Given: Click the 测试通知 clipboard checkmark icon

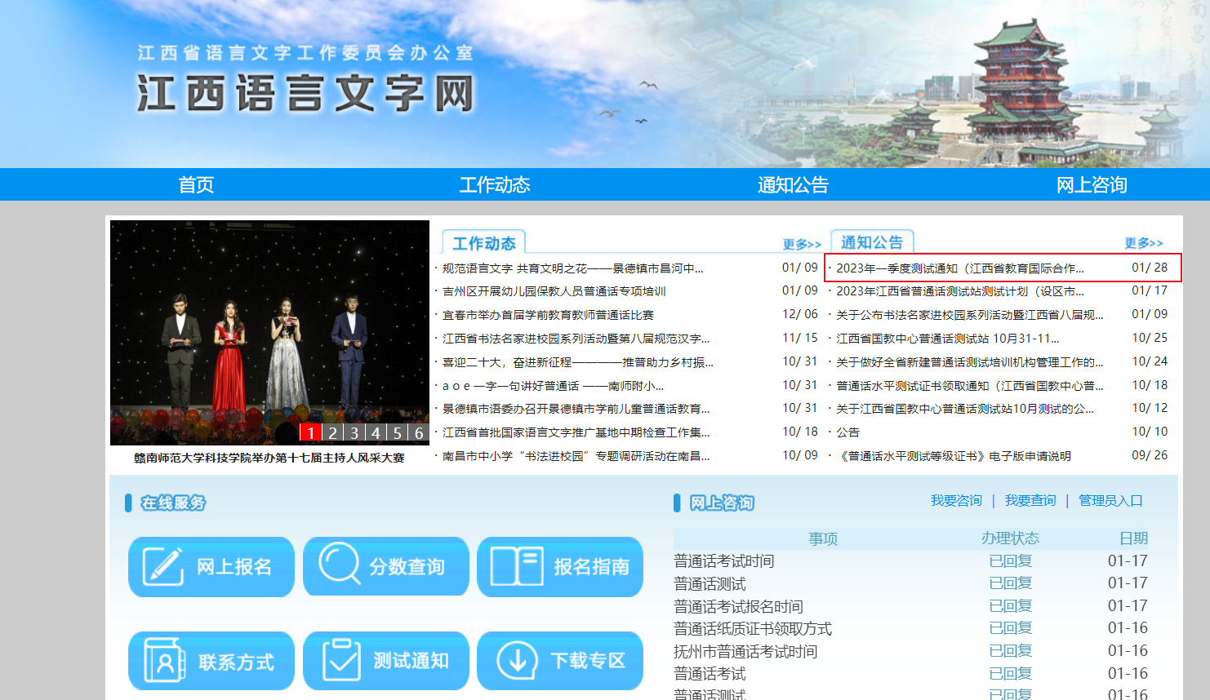Looking at the screenshot, I should pyautogui.click(x=340, y=660).
